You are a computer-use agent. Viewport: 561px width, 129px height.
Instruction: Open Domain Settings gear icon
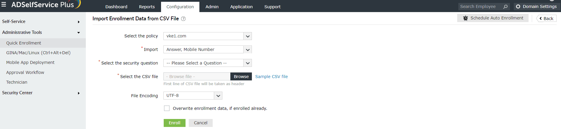pos(518,6)
